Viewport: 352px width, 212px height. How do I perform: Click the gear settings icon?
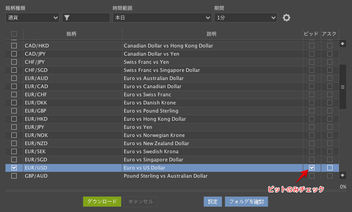pyautogui.click(x=286, y=18)
